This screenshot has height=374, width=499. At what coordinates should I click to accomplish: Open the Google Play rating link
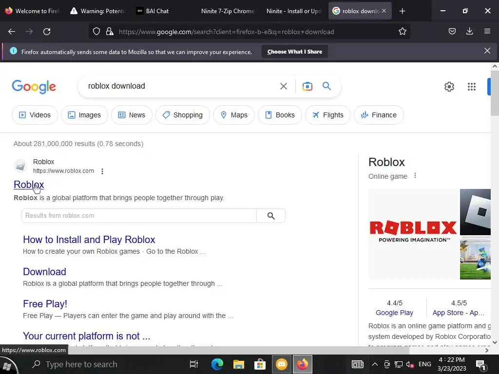click(x=394, y=313)
